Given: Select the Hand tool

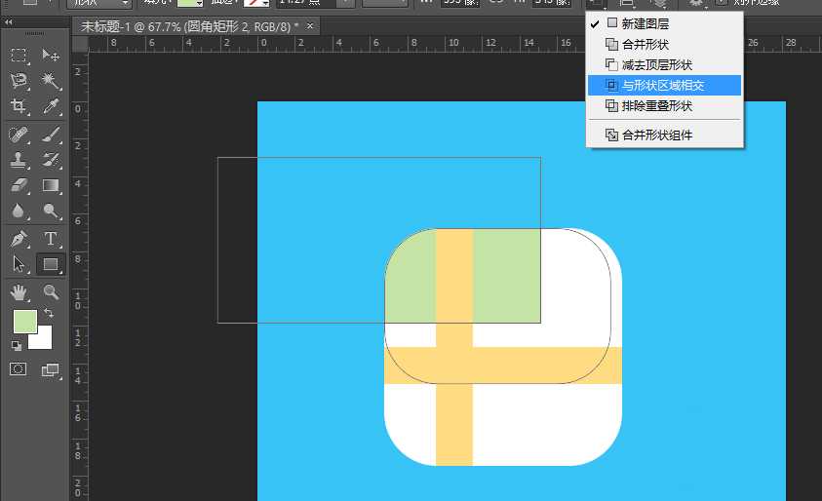Looking at the screenshot, I should [19, 291].
